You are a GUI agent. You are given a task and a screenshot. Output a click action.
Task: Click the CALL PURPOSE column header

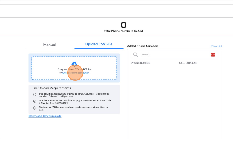coord(188,63)
